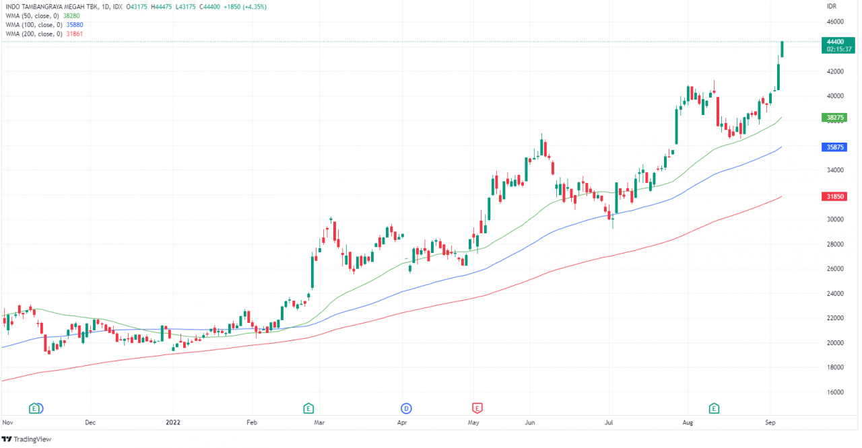Image resolution: width=862 pixels, height=448 pixels.
Task: Click the blue dividend "D" marker near April
Action: (x=405, y=408)
